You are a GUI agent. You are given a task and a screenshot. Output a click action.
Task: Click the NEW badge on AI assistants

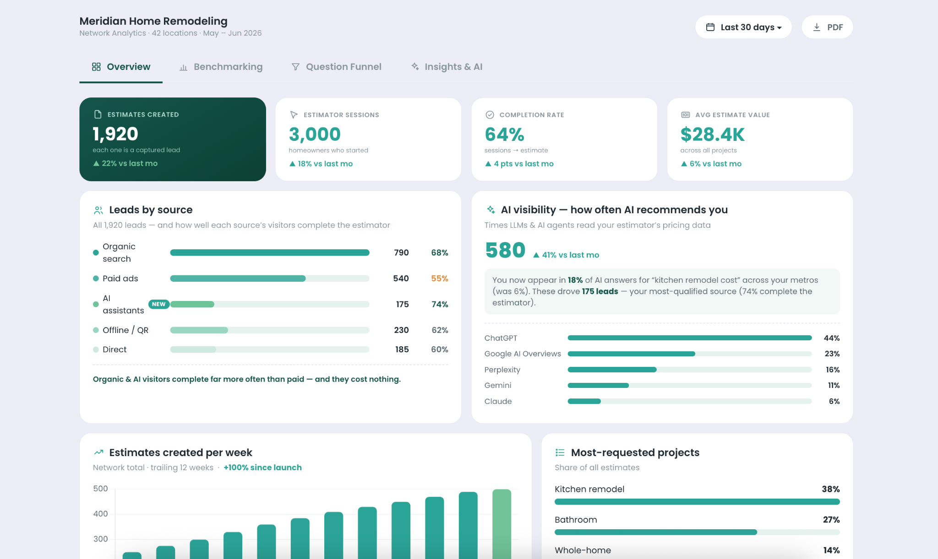pyautogui.click(x=158, y=304)
